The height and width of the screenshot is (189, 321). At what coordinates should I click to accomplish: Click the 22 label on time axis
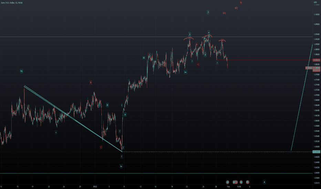pyautogui.click(x=49, y=187)
